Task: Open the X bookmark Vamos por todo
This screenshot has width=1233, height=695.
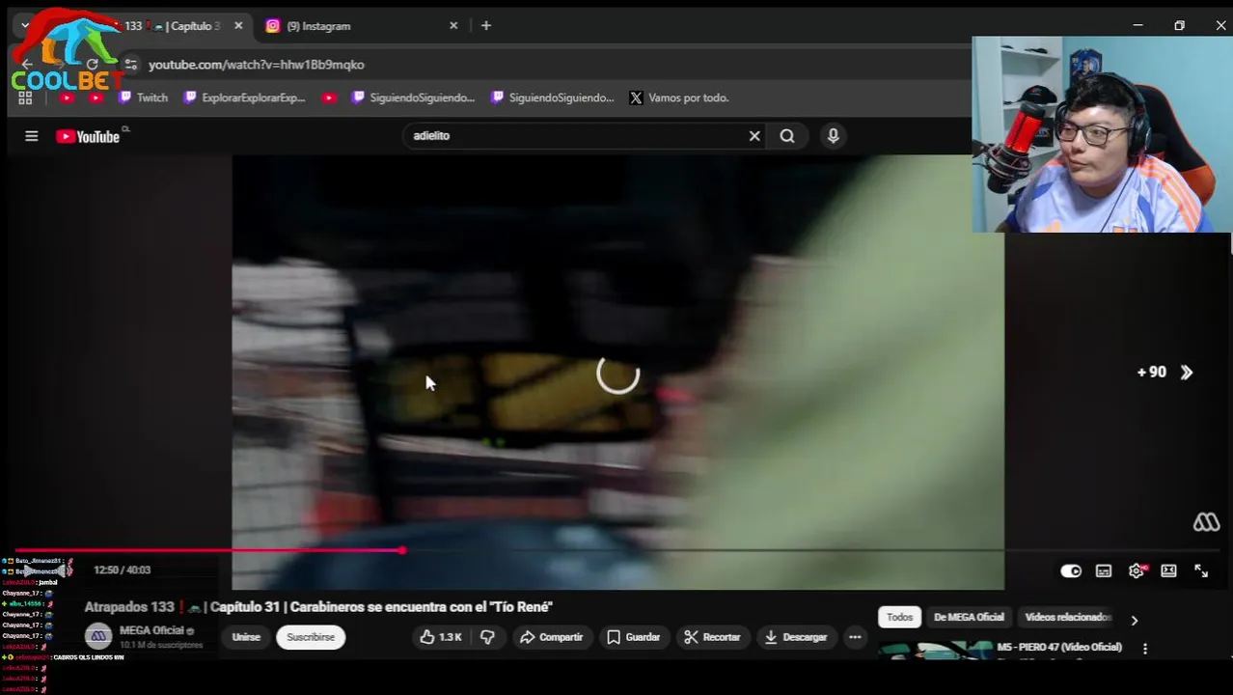Action: pyautogui.click(x=679, y=97)
